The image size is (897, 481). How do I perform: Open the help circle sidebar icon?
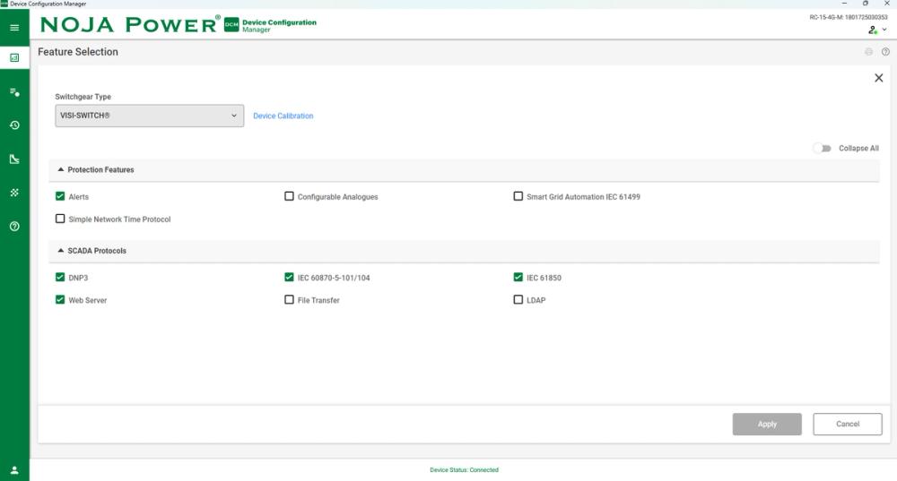click(14, 227)
